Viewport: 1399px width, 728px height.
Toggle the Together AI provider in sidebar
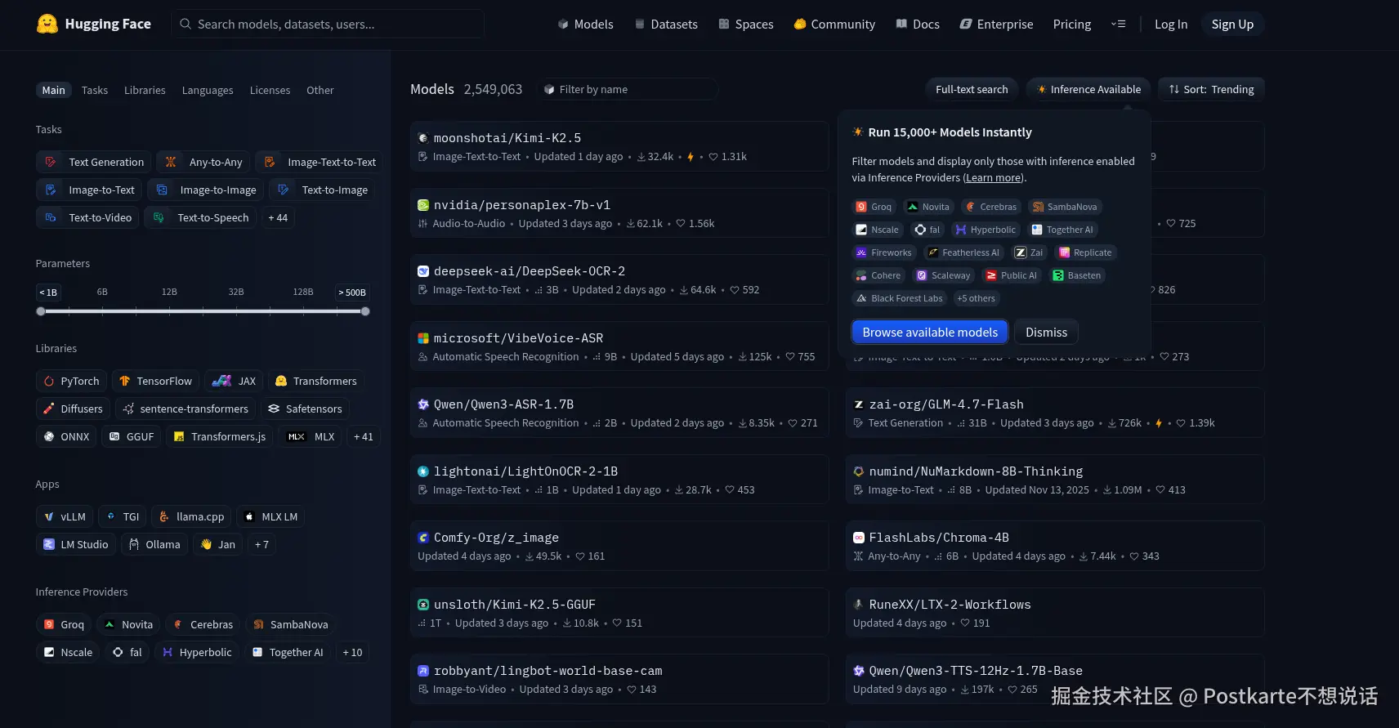pos(288,652)
